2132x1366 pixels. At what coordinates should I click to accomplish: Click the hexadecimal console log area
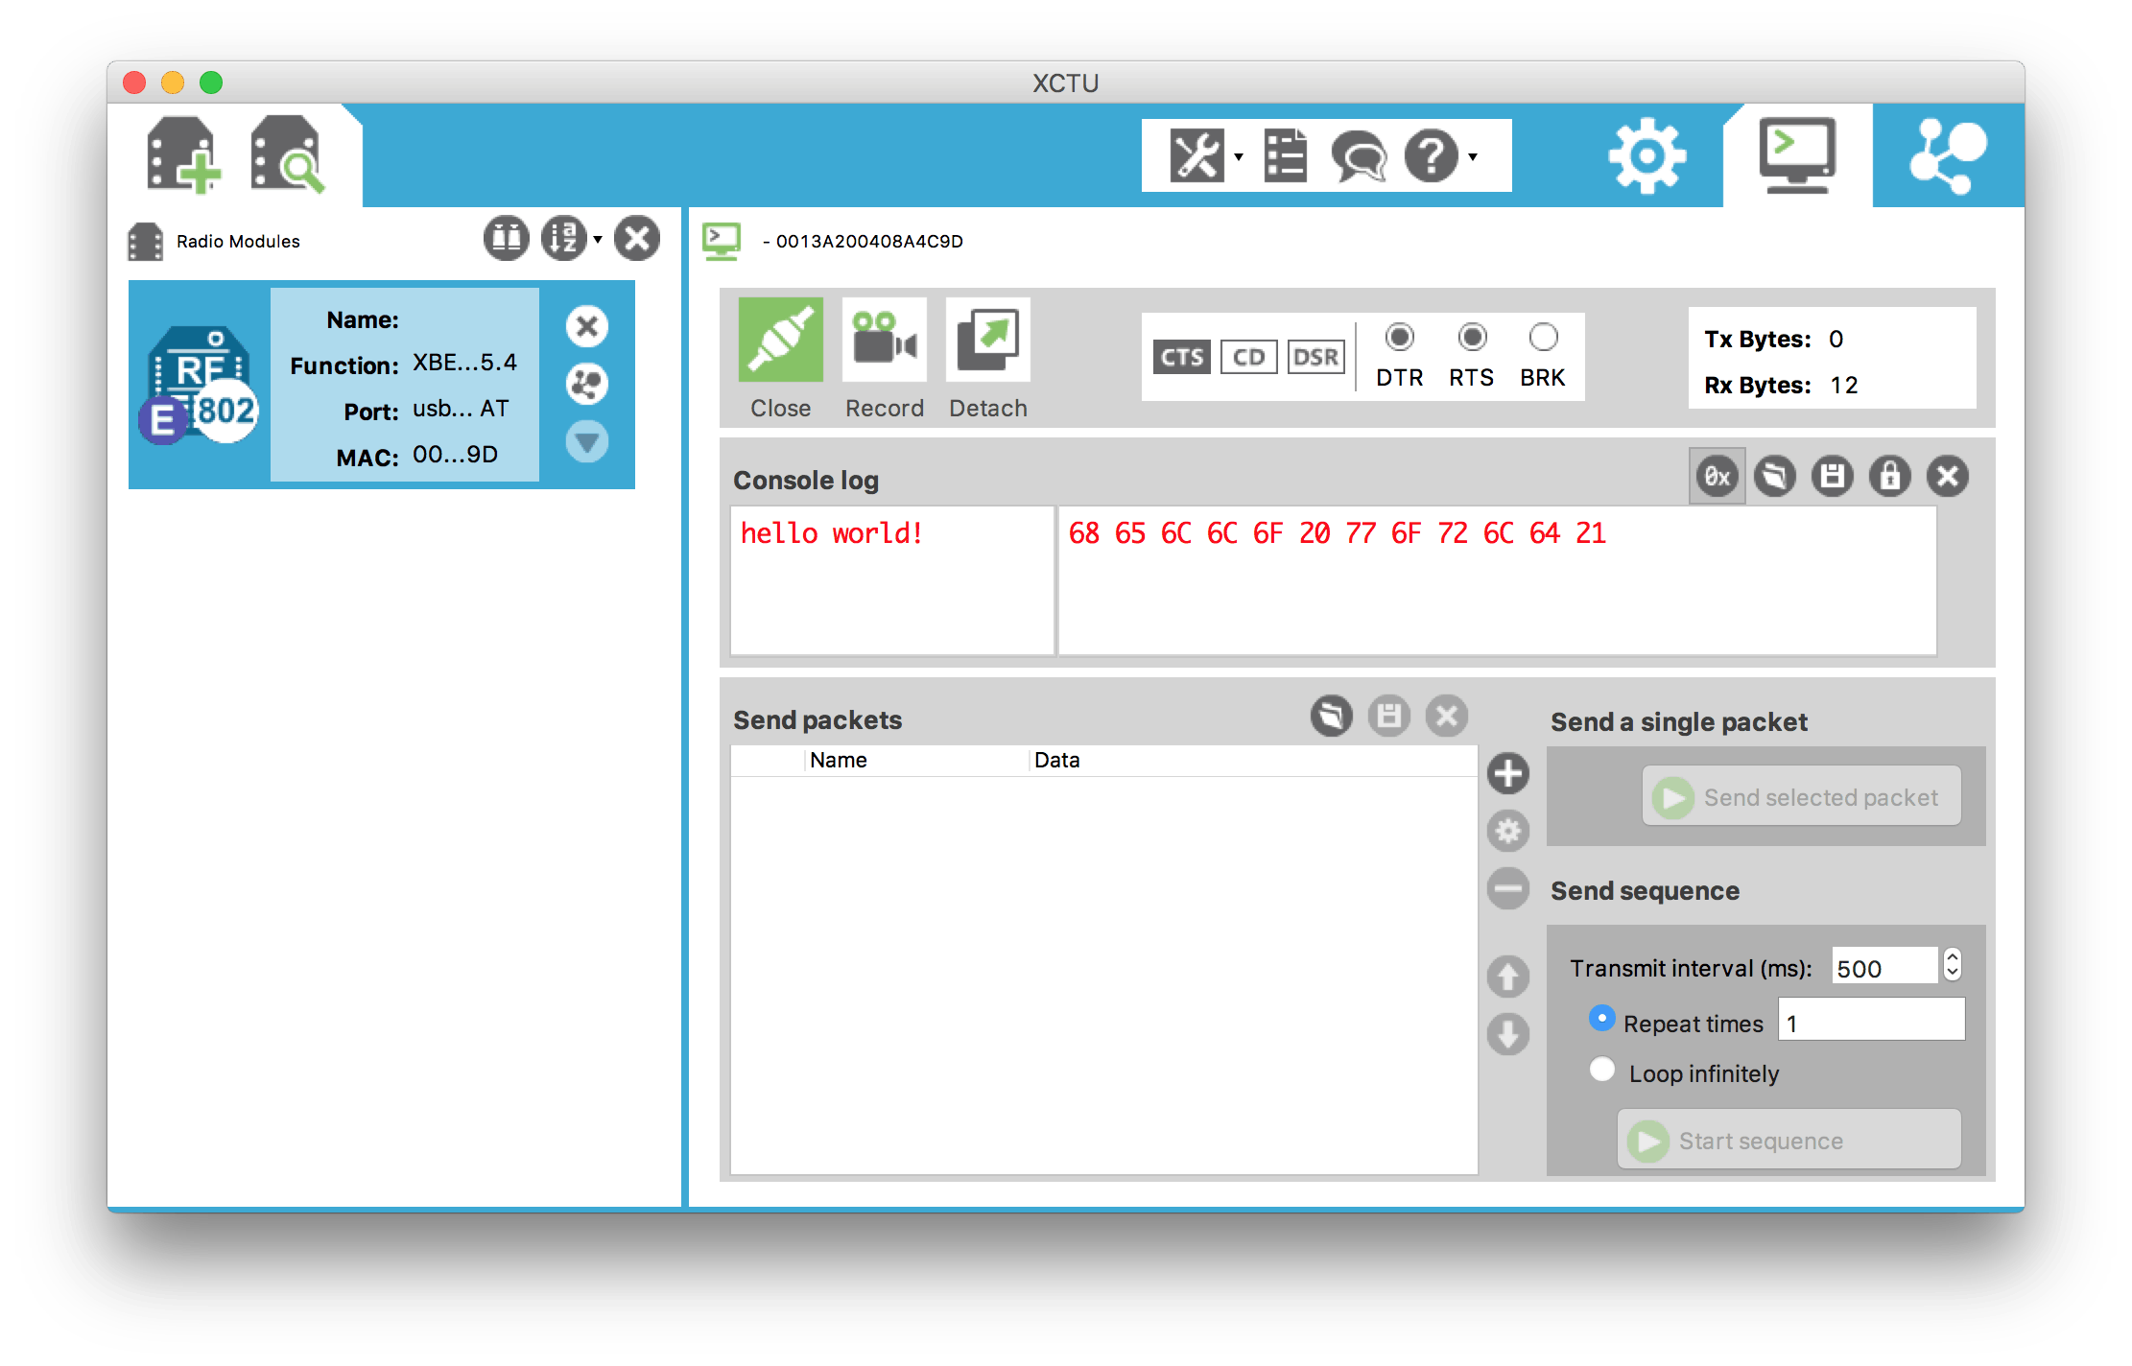tap(1497, 580)
